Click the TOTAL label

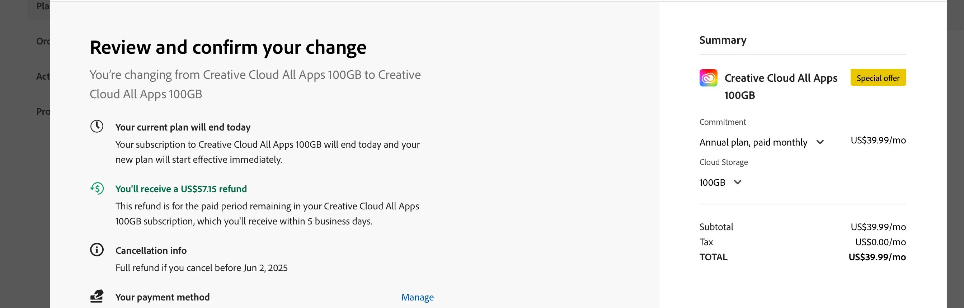[x=713, y=257]
